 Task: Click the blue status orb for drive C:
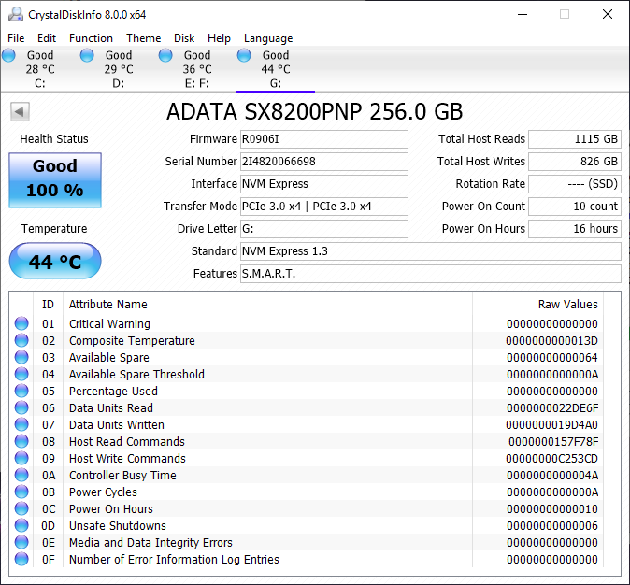pyautogui.click(x=8, y=55)
